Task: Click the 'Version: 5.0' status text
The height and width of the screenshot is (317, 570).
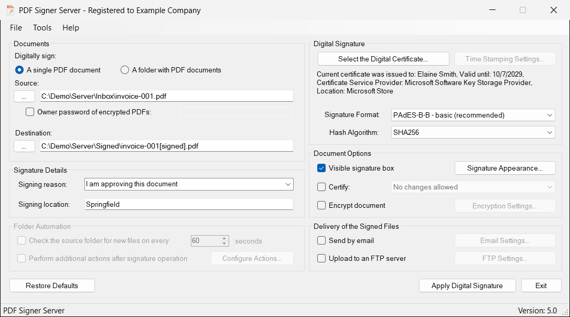Action: (x=537, y=311)
